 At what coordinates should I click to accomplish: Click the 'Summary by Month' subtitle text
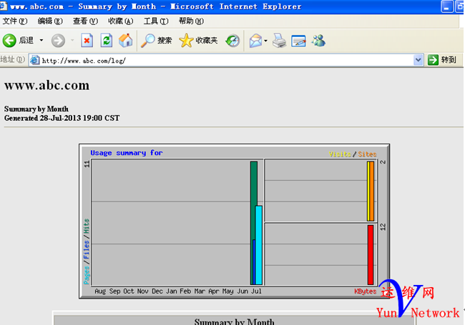pyautogui.click(x=36, y=109)
